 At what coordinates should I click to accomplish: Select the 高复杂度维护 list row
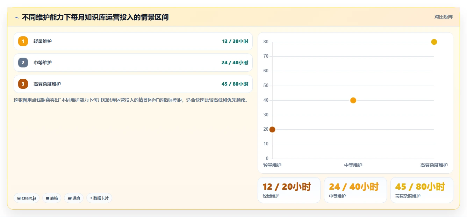pos(133,84)
